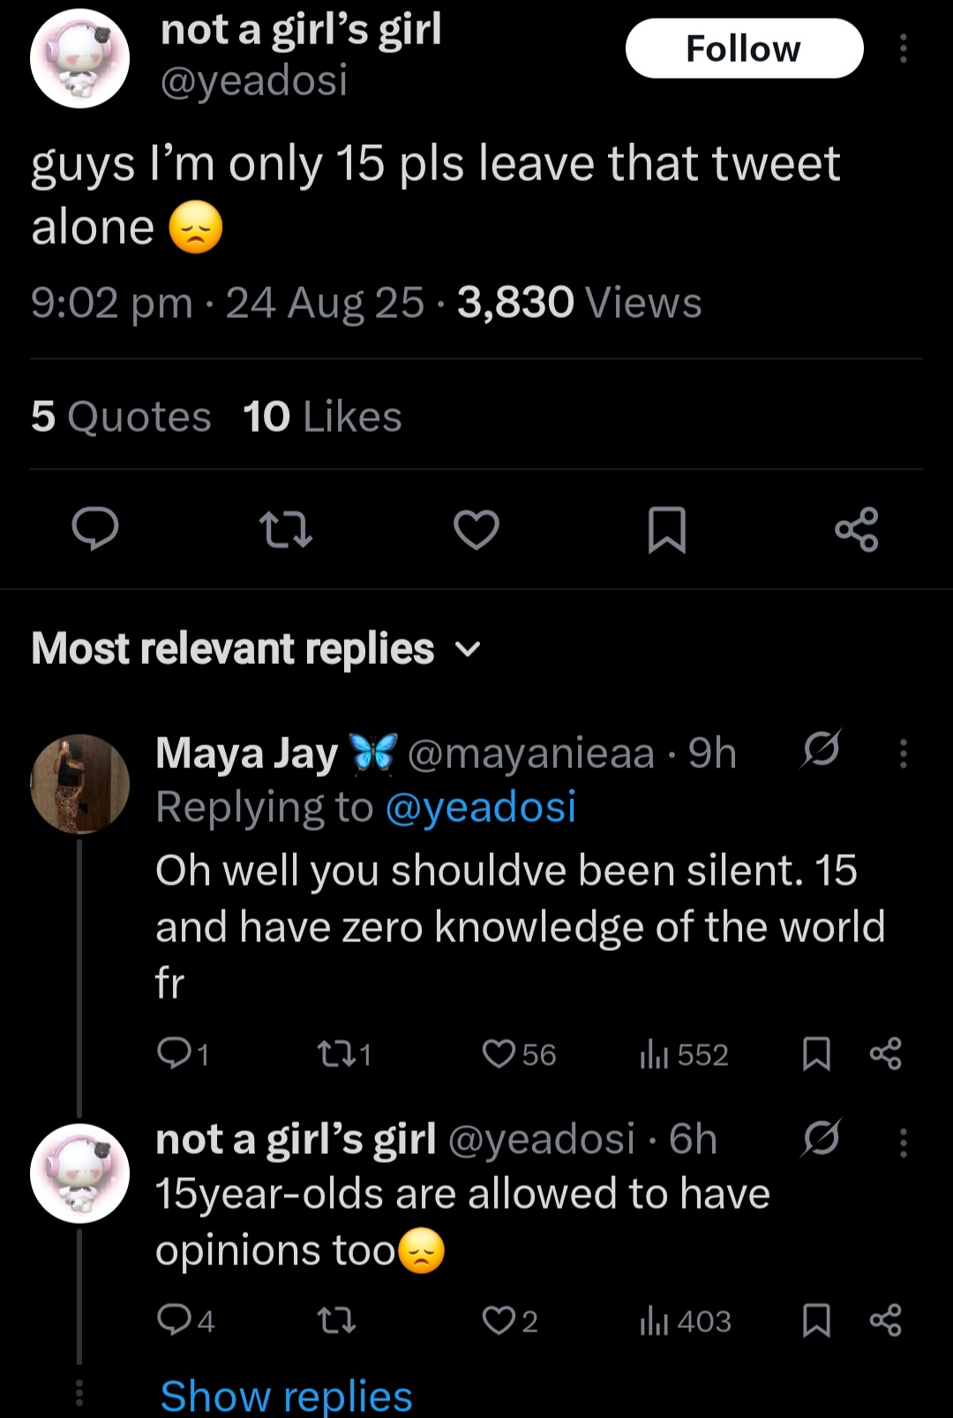Viewport: 953px width, 1418px height.
Task: Open the 5 Quotes list
Action: pyautogui.click(x=121, y=417)
